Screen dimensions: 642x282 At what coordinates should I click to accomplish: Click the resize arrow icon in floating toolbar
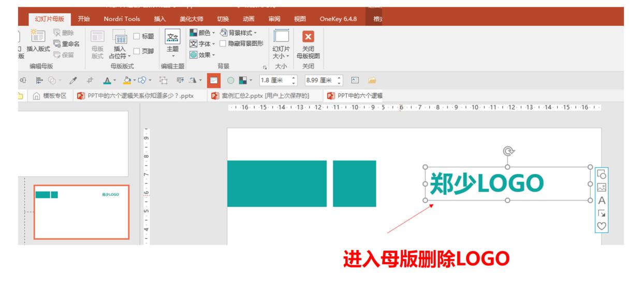pos(602,213)
